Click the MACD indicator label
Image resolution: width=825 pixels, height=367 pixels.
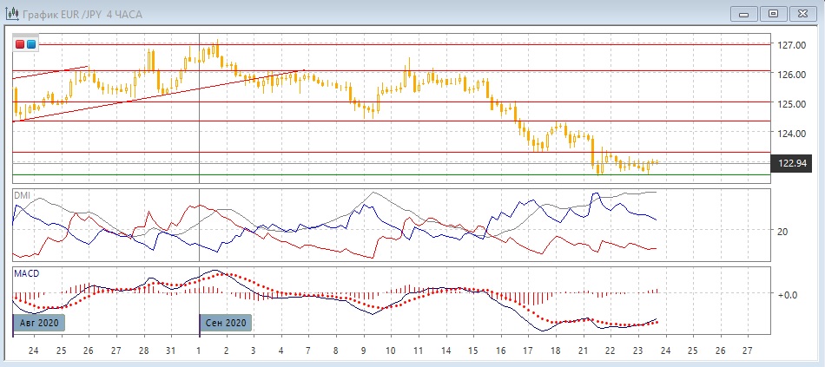point(26,273)
